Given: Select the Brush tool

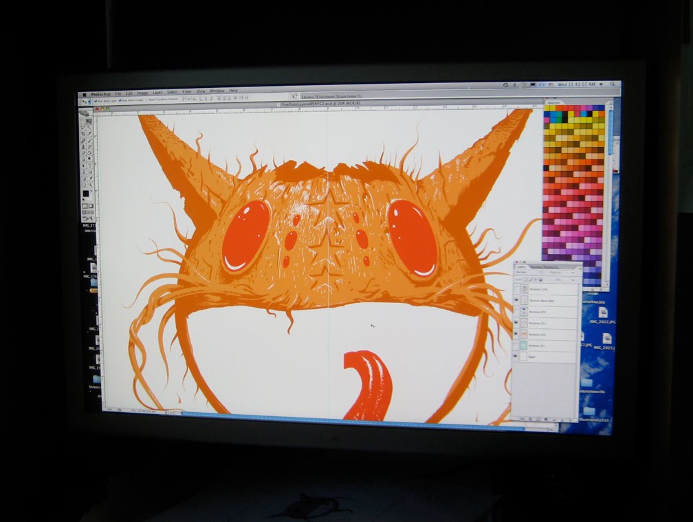Looking at the screenshot, I should pos(89,140).
